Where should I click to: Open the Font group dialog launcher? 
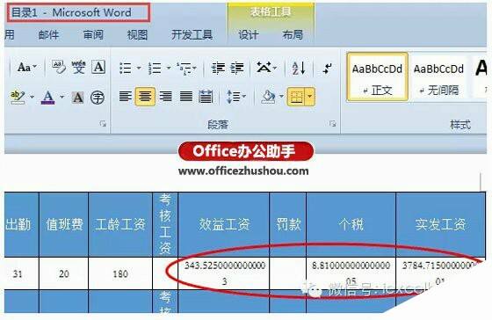tap(103, 124)
